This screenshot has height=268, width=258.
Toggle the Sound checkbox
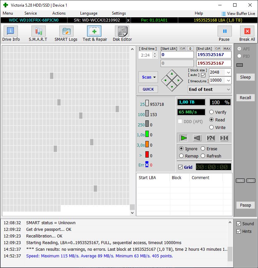pyautogui.click(x=238, y=224)
